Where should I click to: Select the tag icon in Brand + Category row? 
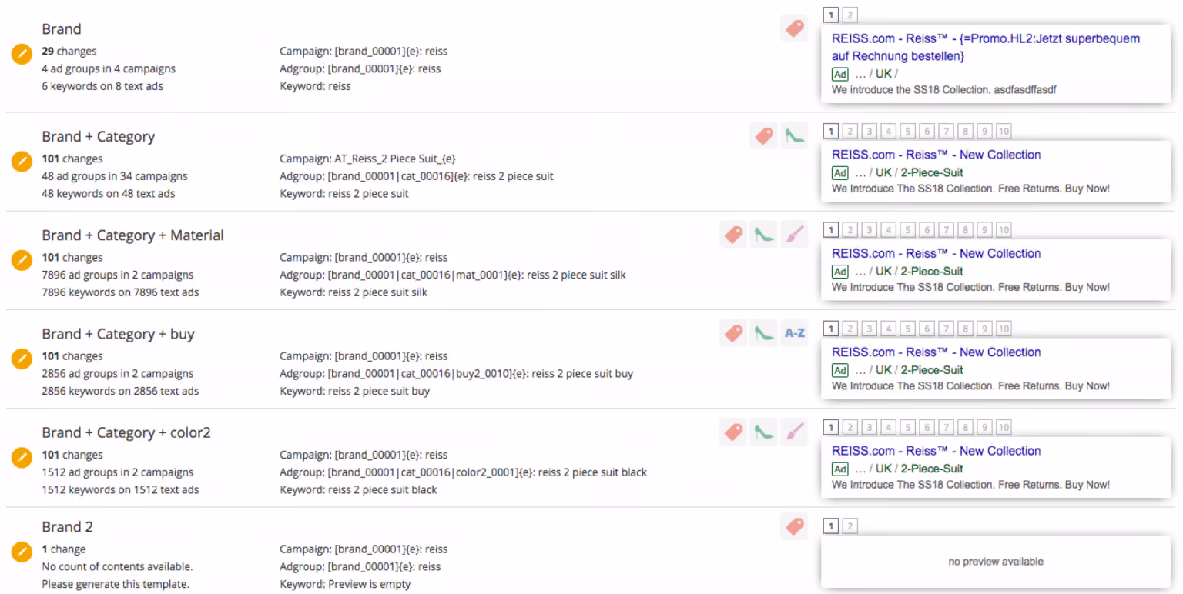pyautogui.click(x=764, y=136)
